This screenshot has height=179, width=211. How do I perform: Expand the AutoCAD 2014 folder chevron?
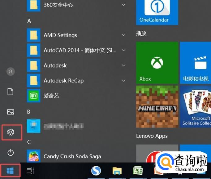[x=123, y=50]
